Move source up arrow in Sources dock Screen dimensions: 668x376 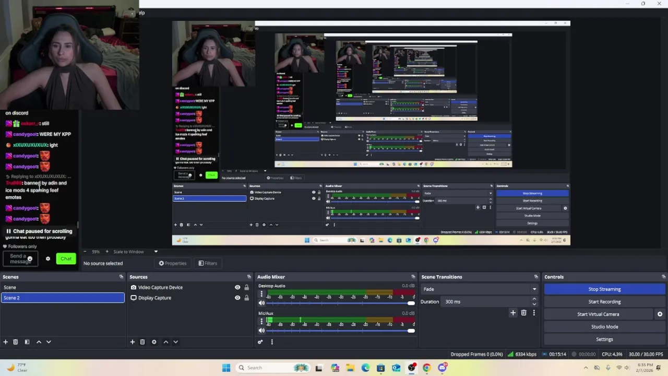point(165,342)
